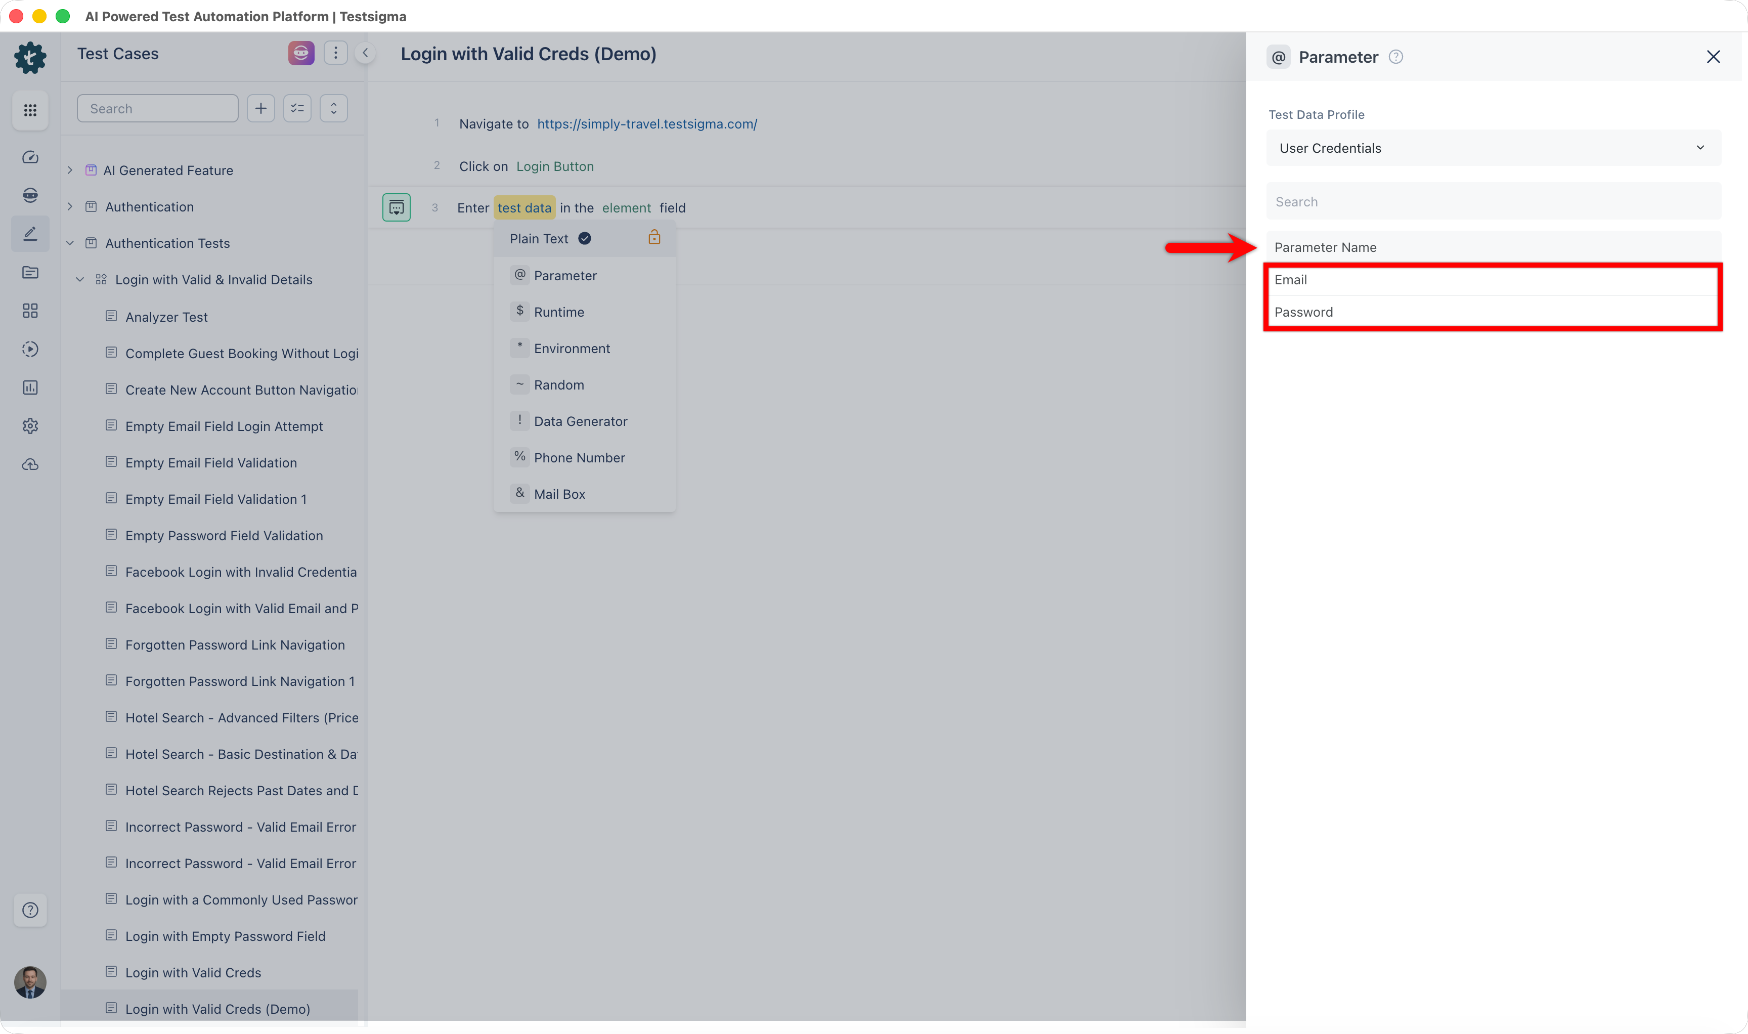
Task: Open the settings gear sidebar icon
Action: pos(30,426)
